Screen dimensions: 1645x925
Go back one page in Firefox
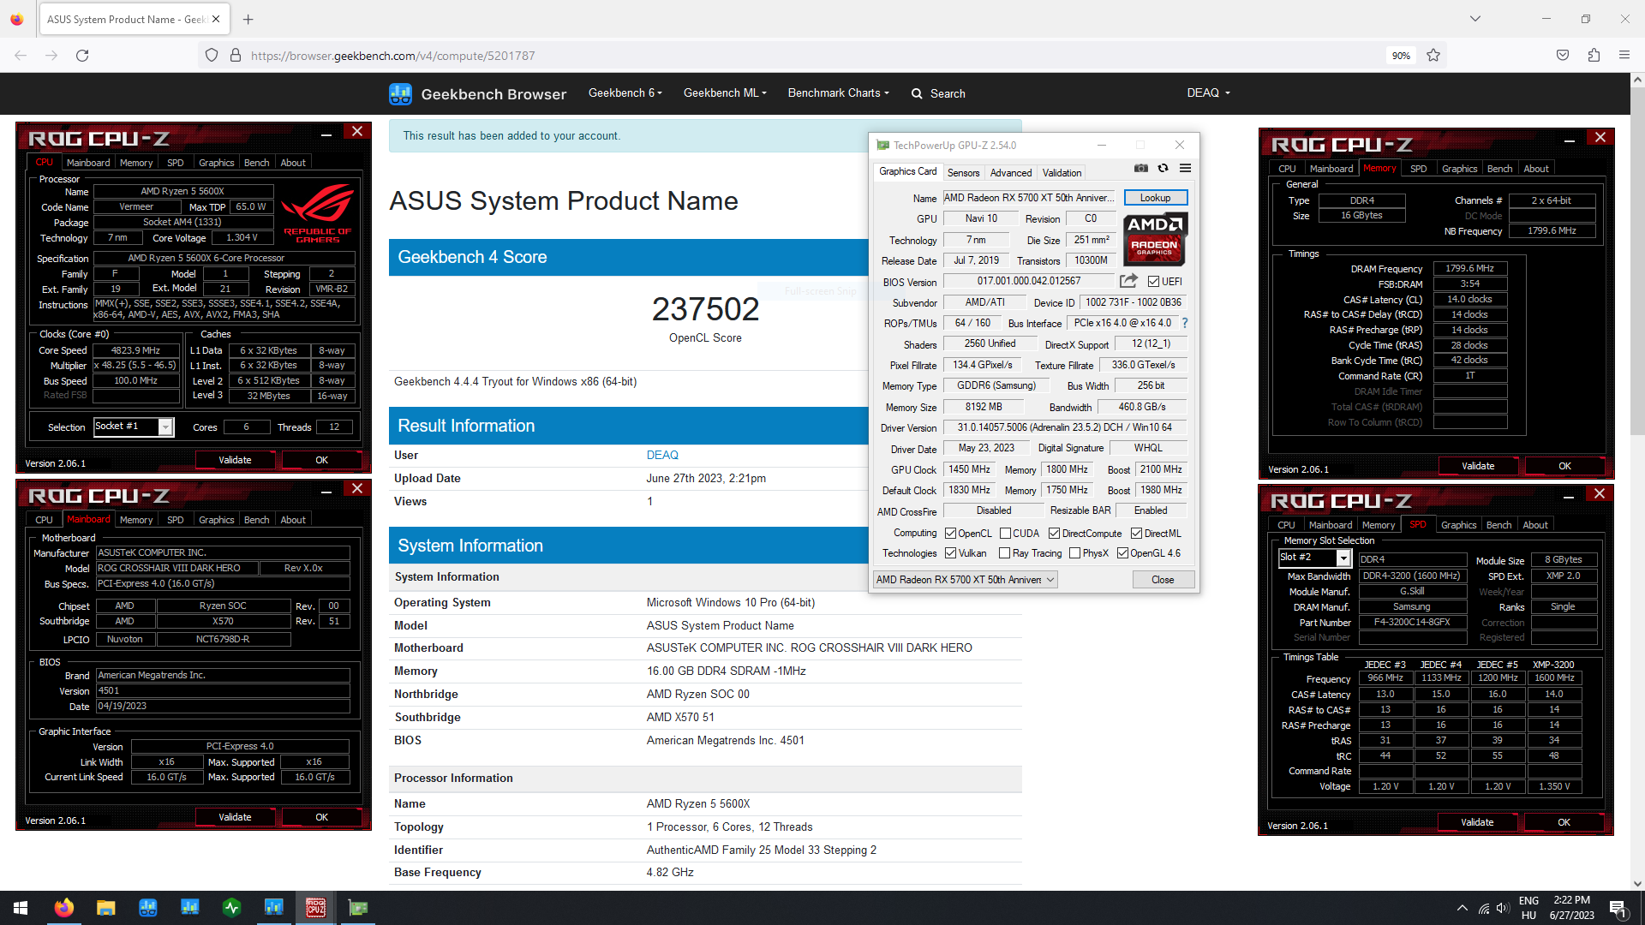coord(21,56)
